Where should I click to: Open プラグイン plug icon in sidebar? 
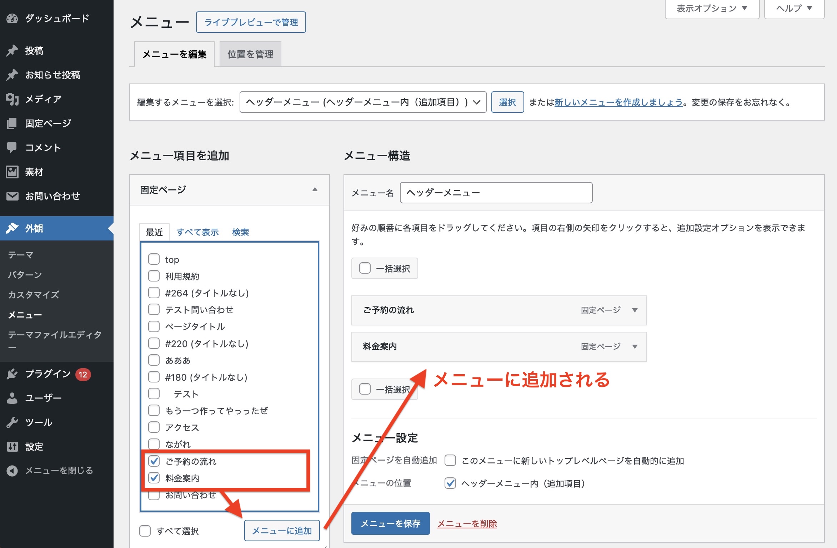pyautogui.click(x=12, y=374)
